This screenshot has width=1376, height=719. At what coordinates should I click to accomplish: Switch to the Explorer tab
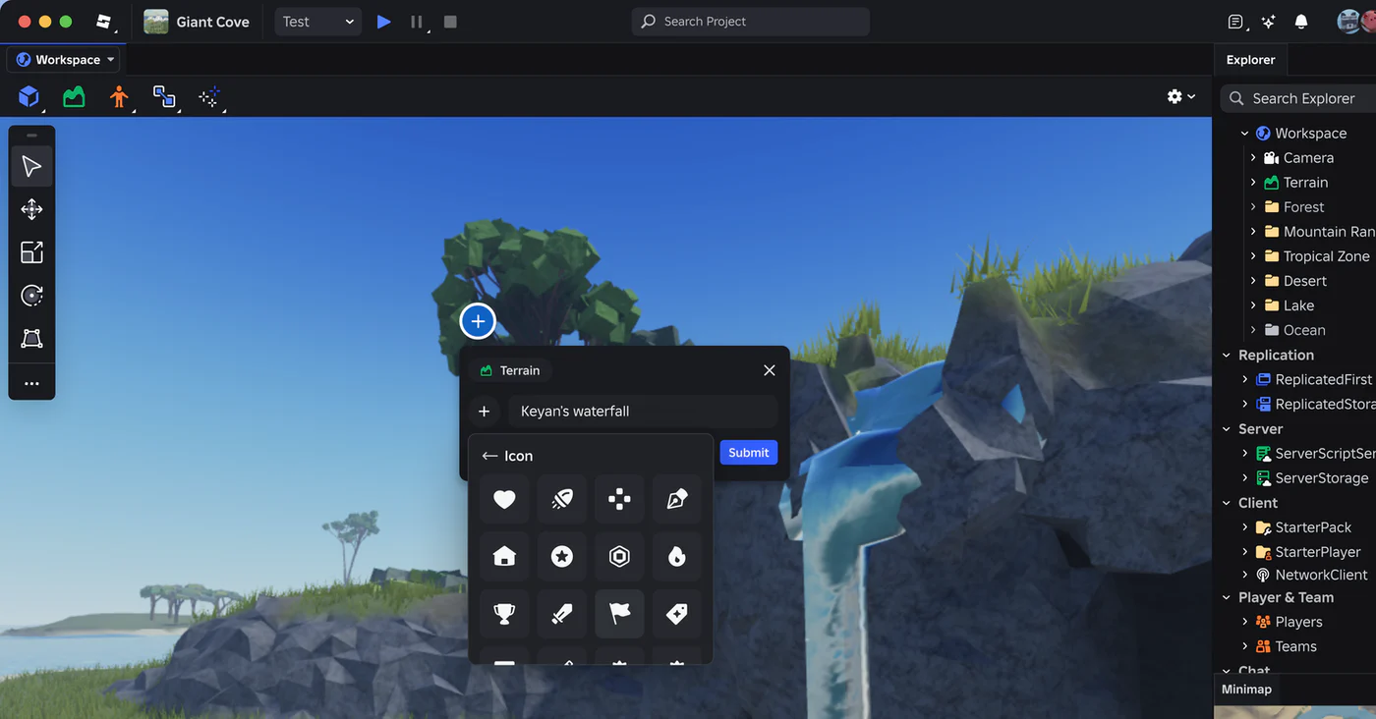click(x=1250, y=60)
